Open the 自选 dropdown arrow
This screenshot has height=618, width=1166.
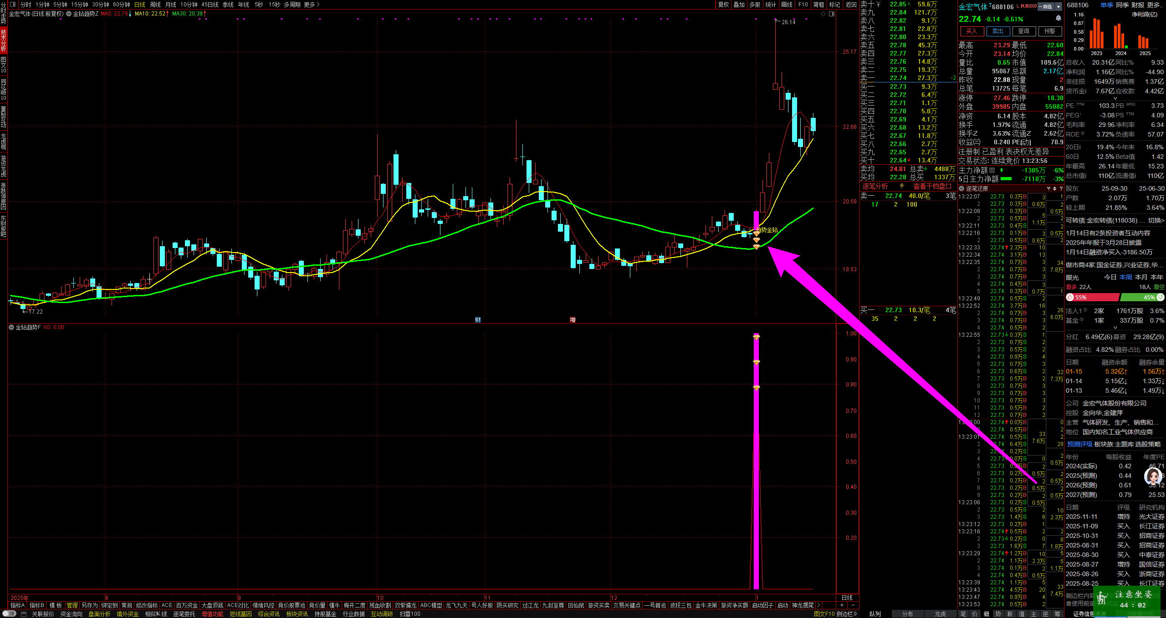tap(1059, 7)
